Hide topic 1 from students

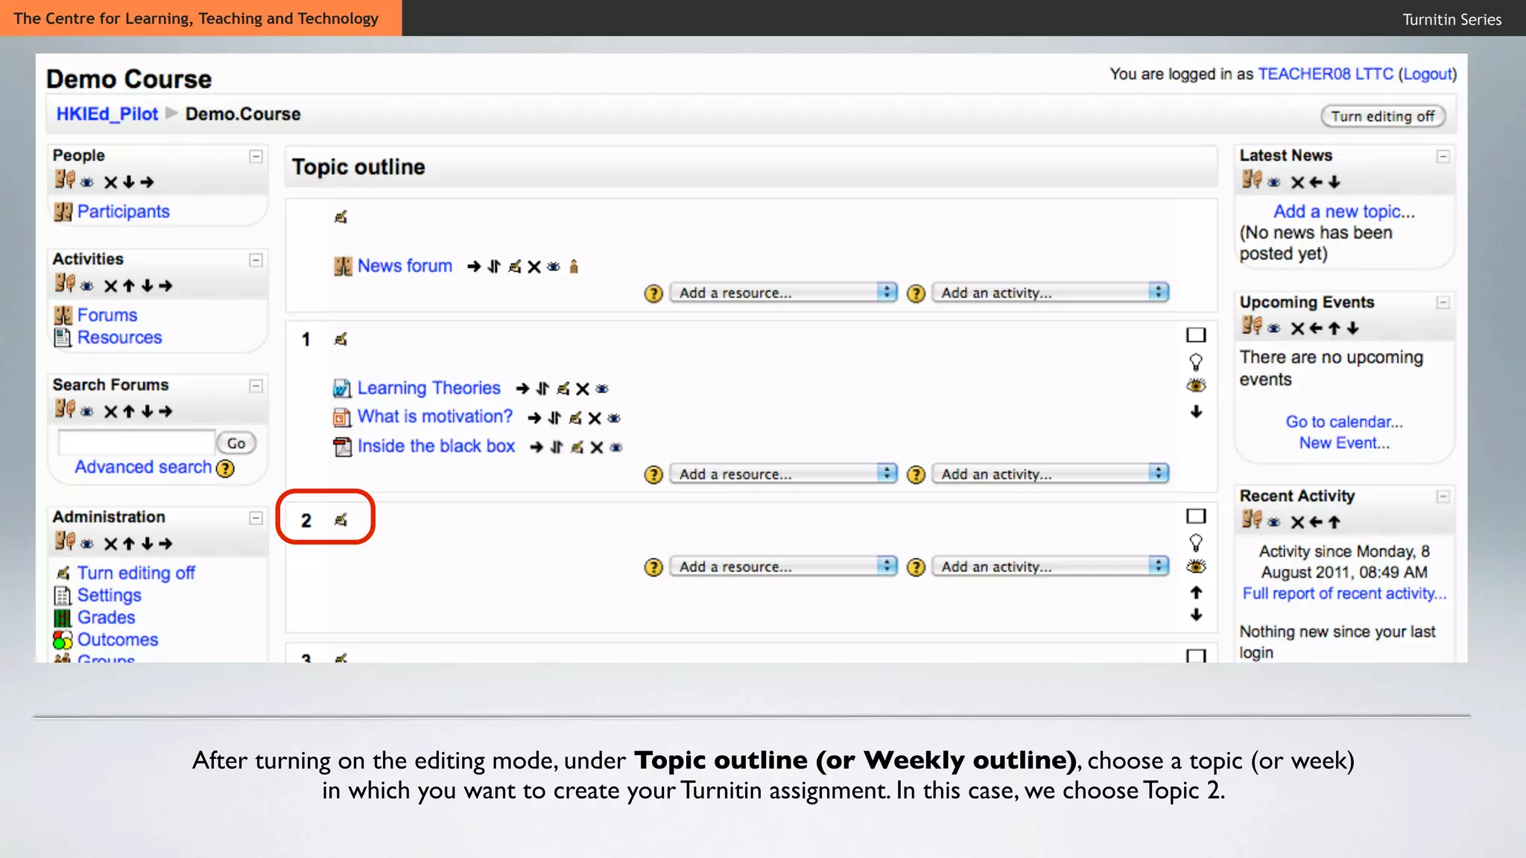pyautogui.click(x=1196, y=386)
